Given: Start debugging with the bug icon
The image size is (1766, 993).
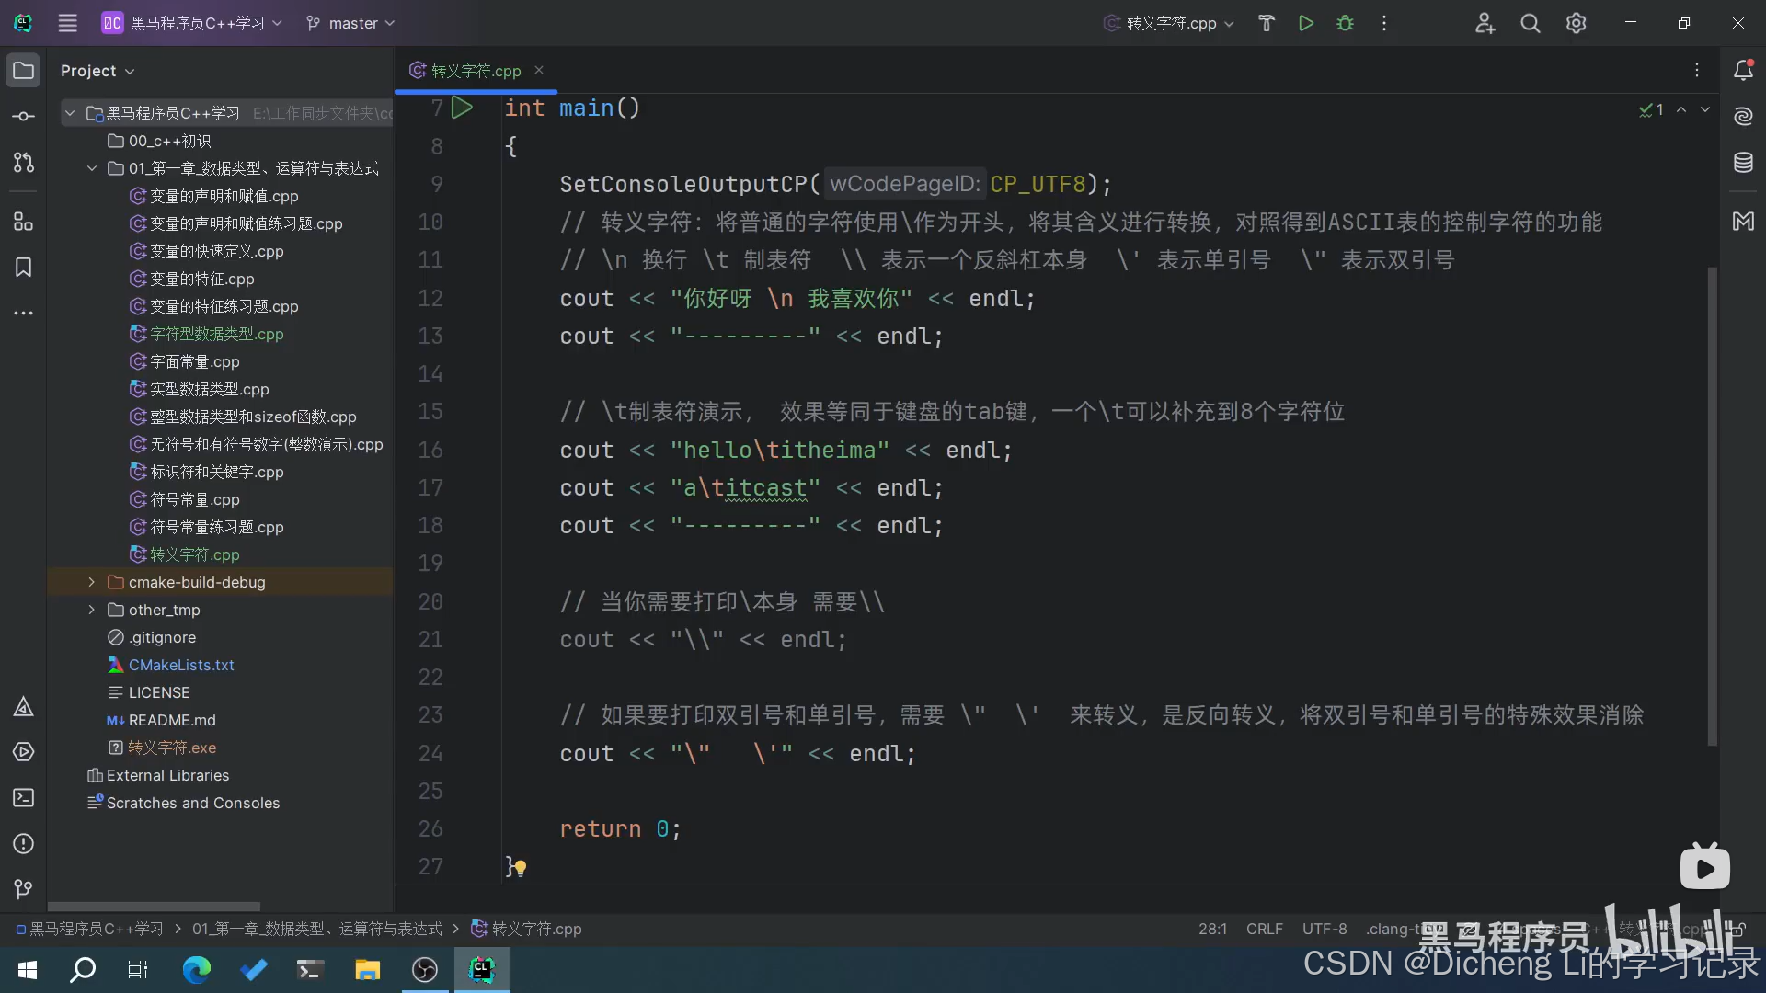Looking at the screenshot, I should (1345, 23).
